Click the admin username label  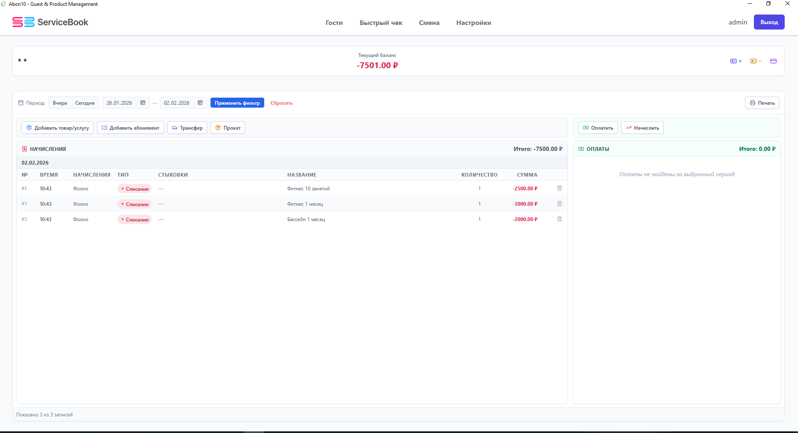coord(738,22)
